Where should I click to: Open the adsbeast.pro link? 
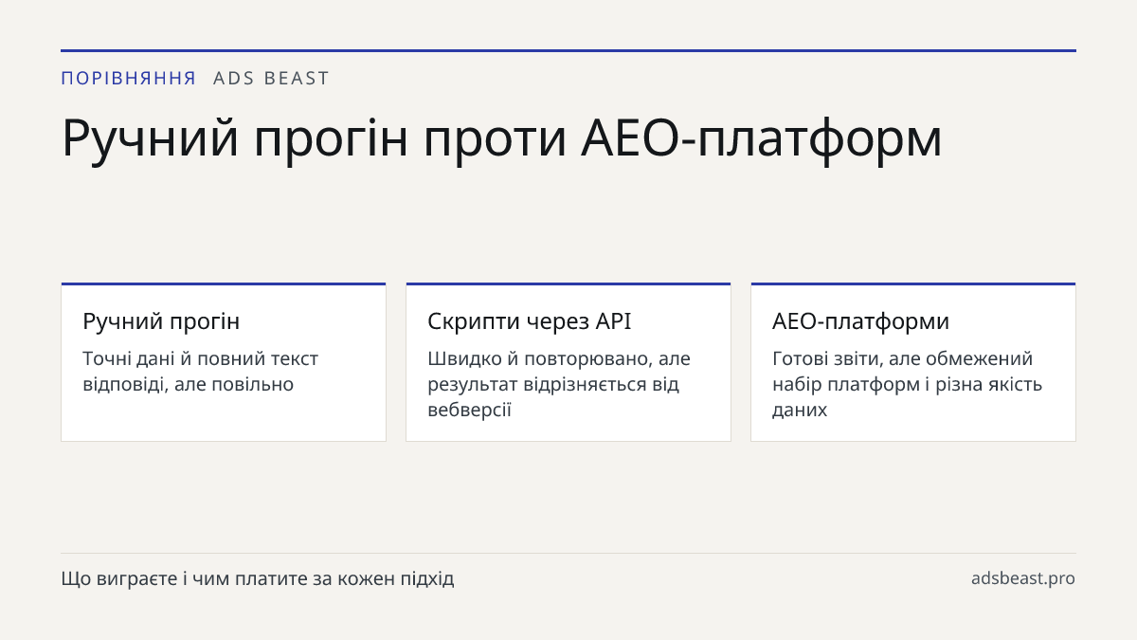click(1023, 578)
